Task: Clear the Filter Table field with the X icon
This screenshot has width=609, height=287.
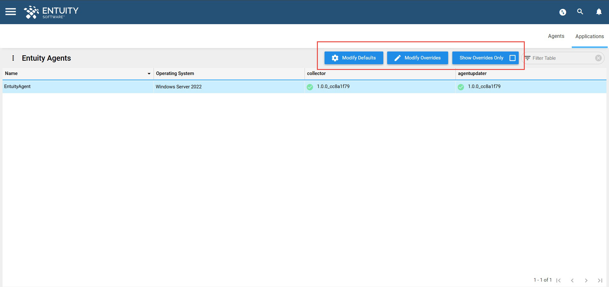Action: coord(598,58)
